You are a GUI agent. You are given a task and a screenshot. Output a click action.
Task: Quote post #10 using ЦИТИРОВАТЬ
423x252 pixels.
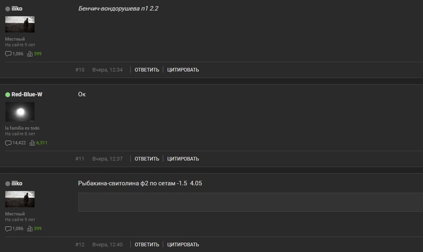pyautogui.click(x=183, y=70)
